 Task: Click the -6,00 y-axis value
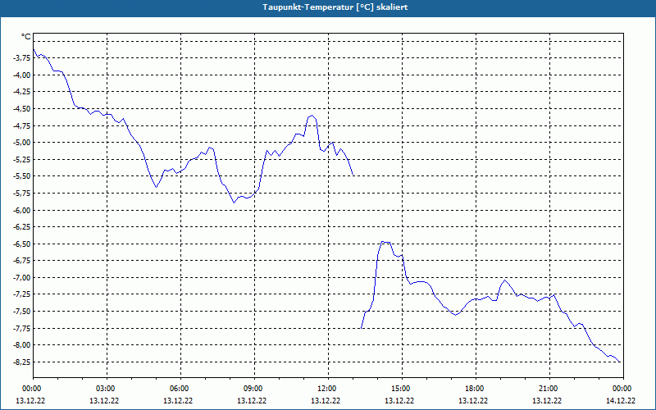pyautogui.click(x=23, y=210)
